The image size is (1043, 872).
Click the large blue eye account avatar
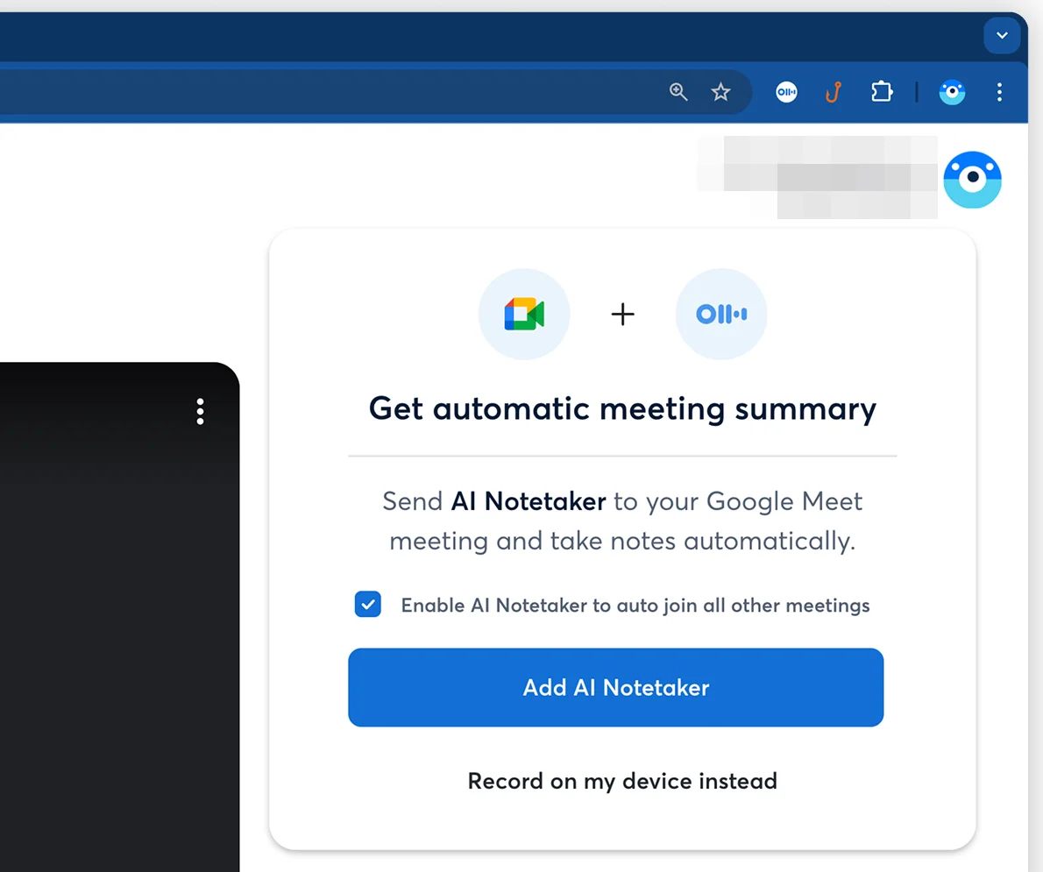pos(973,180)
